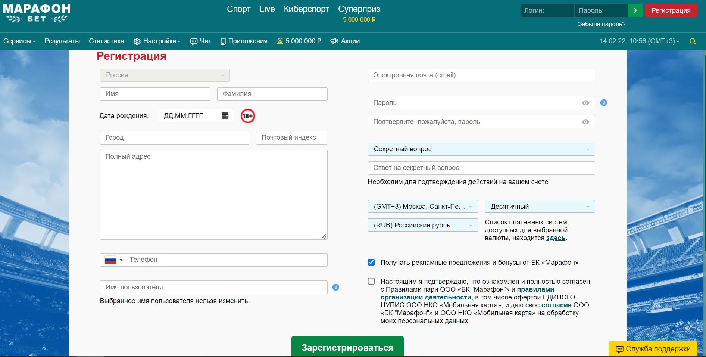706x357 pixels.
Task: Click the Ответ на секретный вопрос field
Action: pos(481,168)
